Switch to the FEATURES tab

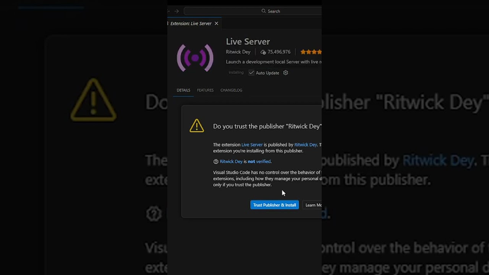[x=205, y=90]
